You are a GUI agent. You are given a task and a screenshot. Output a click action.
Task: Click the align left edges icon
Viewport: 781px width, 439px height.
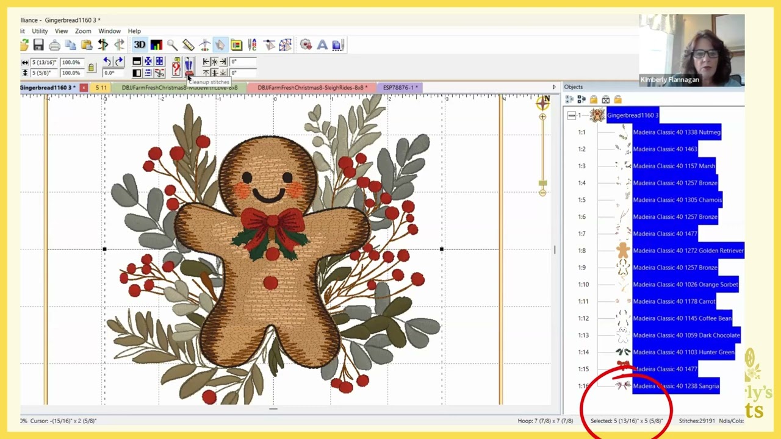point(206,62)
